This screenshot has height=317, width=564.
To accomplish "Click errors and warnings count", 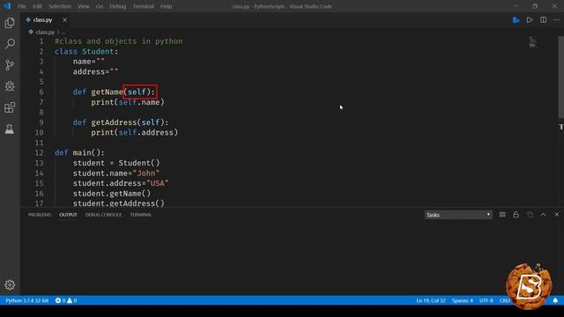I will (x=66, y=300).
